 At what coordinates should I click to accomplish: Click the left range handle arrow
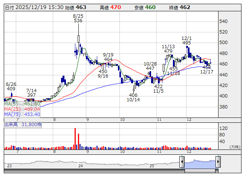pos(182,162)
